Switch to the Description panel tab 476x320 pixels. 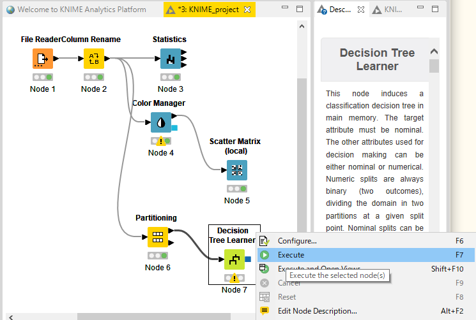coord(341,10)
